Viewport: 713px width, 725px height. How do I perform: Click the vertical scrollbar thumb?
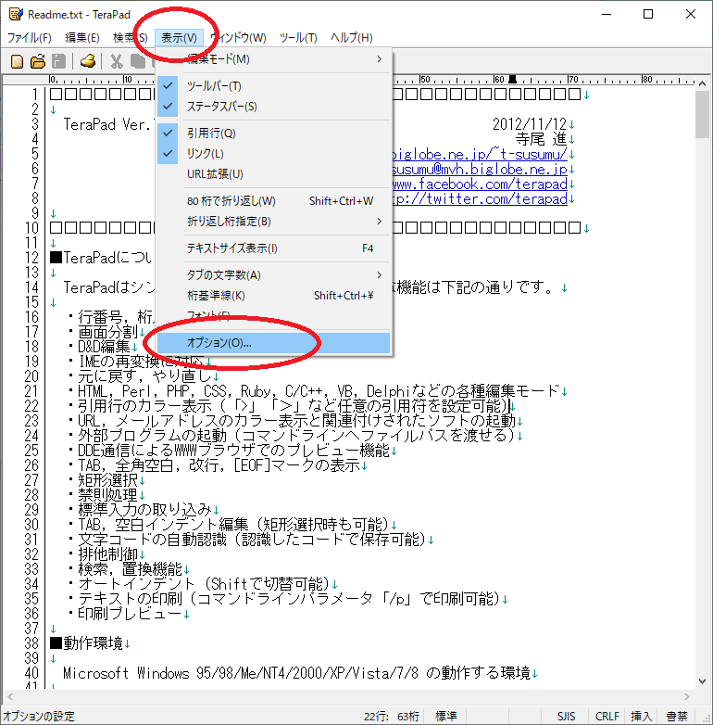click(x=703, y=114)
